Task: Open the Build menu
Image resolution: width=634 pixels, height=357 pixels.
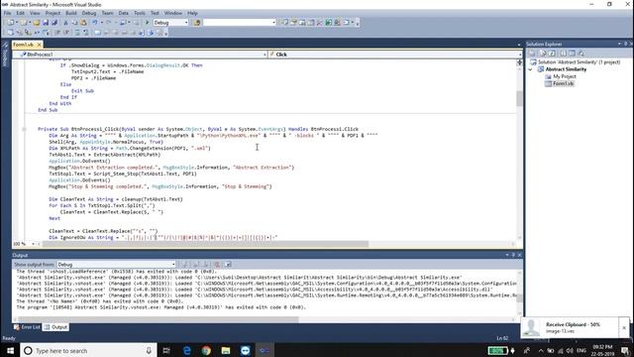Action: (x=71, y=13)
